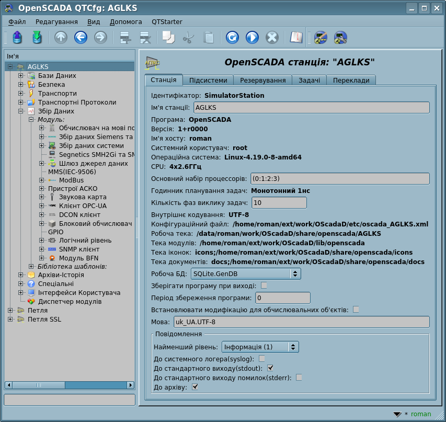
Task: Click the Мова uk_UA.UTF-8 field
Action: pyautogui.click(x=302, y=322)
